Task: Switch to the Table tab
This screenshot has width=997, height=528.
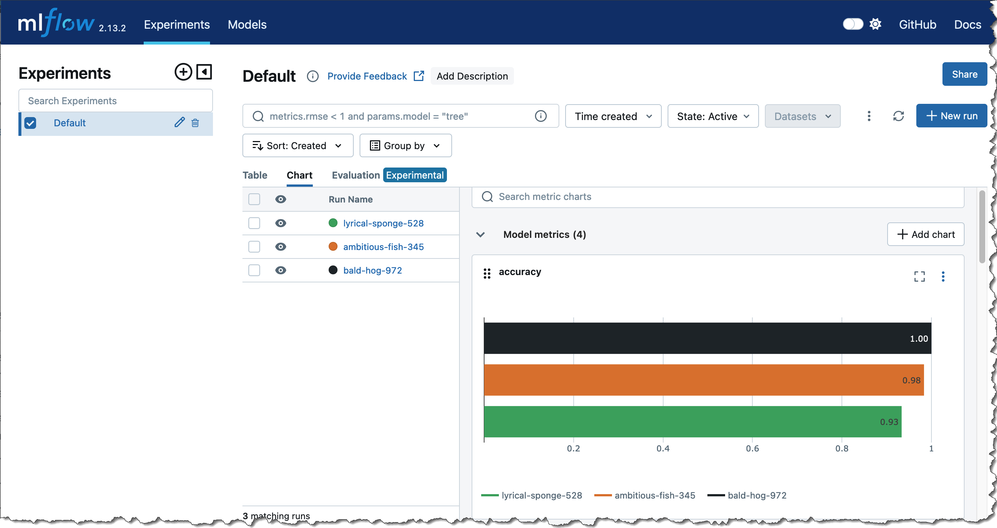Action: click(255, 175)
